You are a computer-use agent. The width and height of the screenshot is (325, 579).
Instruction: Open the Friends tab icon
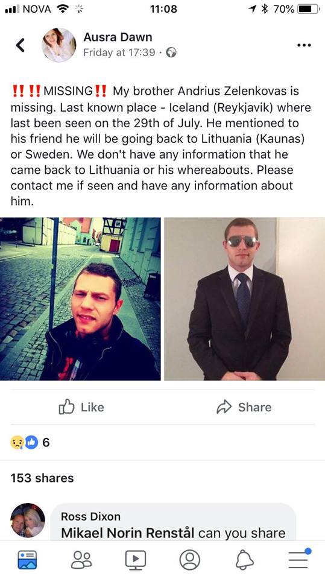coord(81,560)
